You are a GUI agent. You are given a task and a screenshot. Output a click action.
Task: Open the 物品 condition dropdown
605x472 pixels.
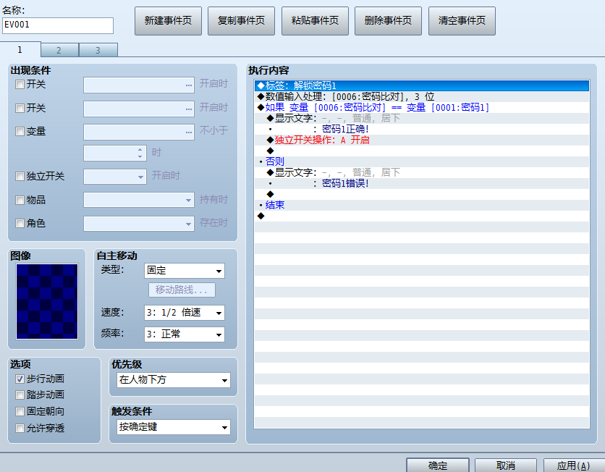(139, 200)
